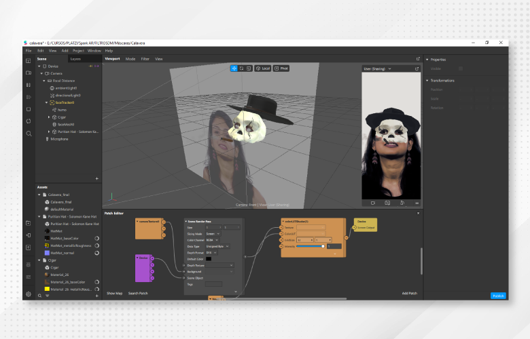Screen dimensions: 530x339
Task: Click the upload export icon in left sidebar
Action: (x=29, y=247)
